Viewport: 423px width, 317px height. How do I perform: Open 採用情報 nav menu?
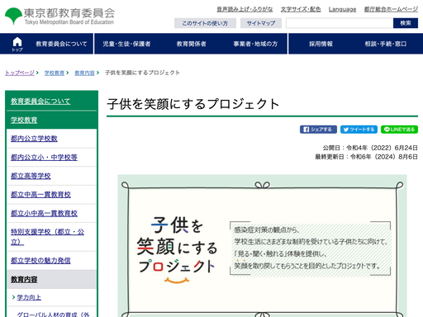click(x=321, y=44)
